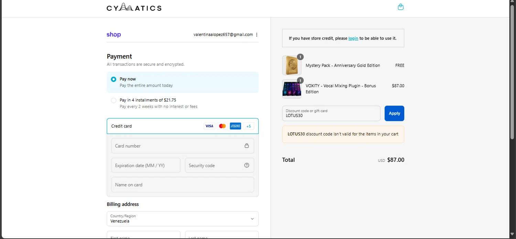Click the discount code or gift card field

pyautogui.click(x=331, y=113)
